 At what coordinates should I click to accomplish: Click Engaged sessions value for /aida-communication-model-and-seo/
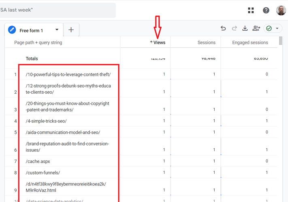(267, 132)
